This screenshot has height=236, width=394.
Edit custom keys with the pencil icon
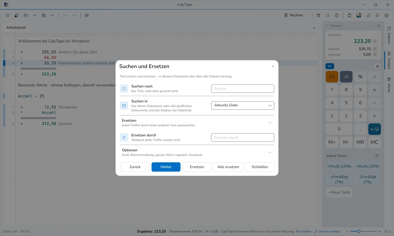click(x=377, y=156)
